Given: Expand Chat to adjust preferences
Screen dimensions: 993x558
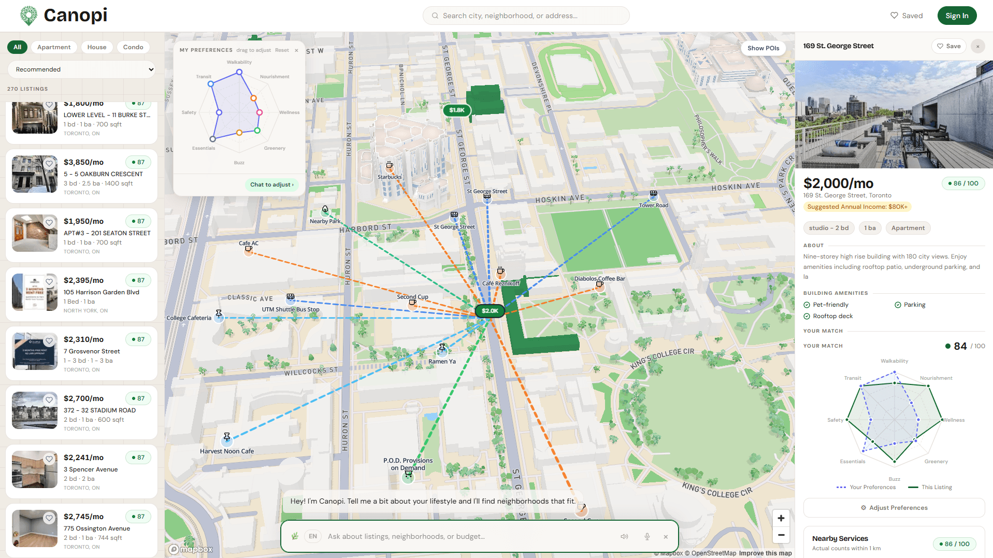Looking at the screenshot, I should pyautogui.click(x=271, y=184).
